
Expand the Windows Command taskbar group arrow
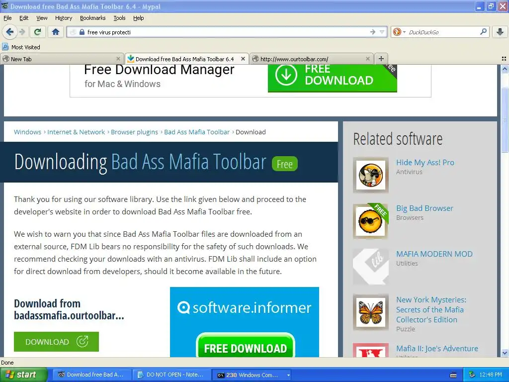click(x=288, y=375)
